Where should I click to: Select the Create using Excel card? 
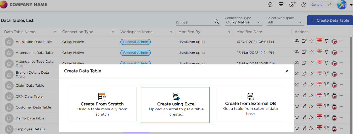(175, 105)
